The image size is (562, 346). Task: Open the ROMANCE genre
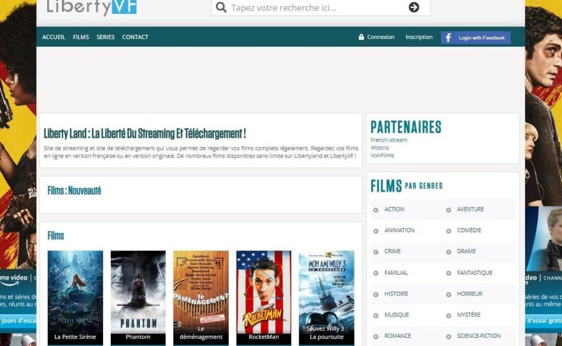(x=397, y=336)
